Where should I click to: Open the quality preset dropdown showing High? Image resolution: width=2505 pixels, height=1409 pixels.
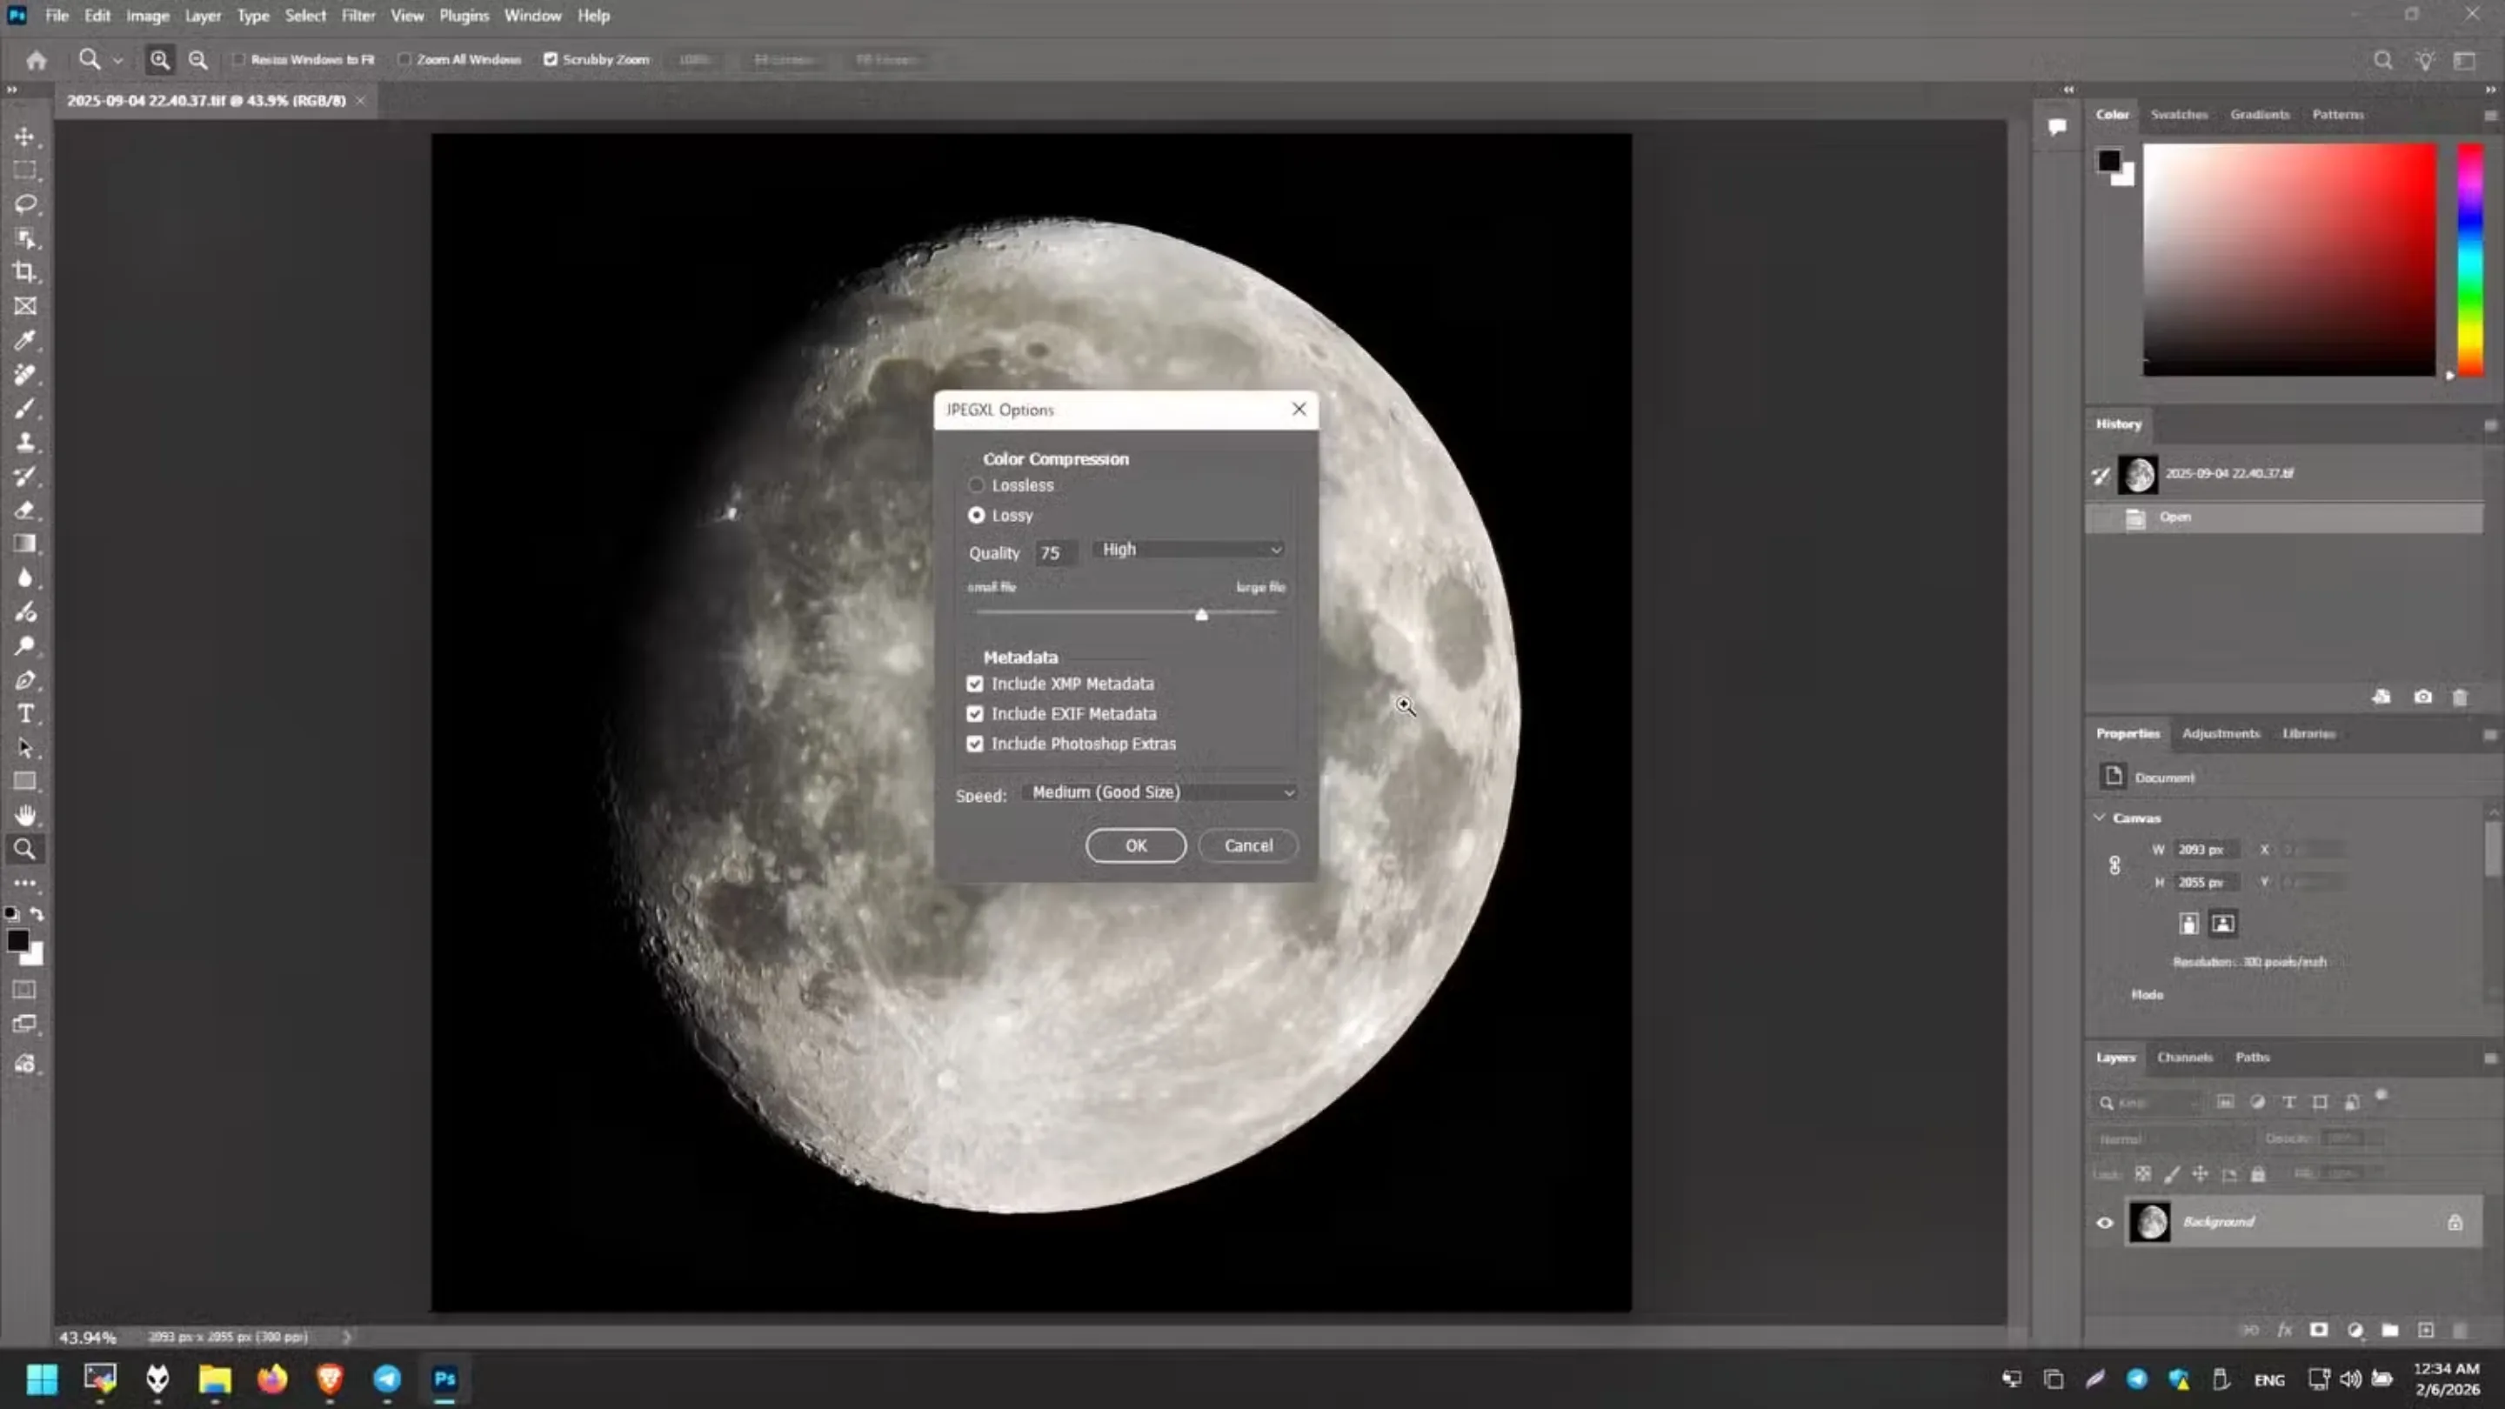pyautogui.click(x=1188, y=549)
